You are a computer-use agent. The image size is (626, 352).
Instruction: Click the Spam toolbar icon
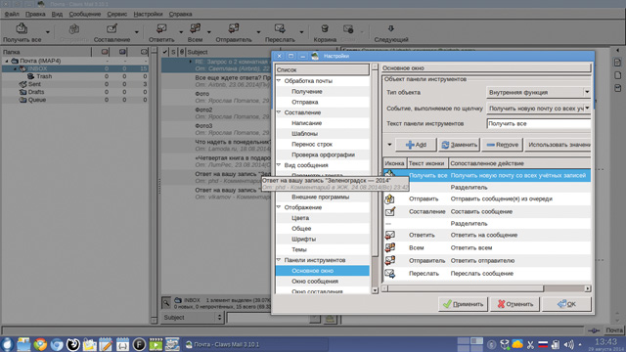coord(348,28)
